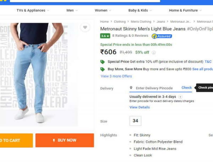Open the TVs & Appliances menu

coord(31,10)
